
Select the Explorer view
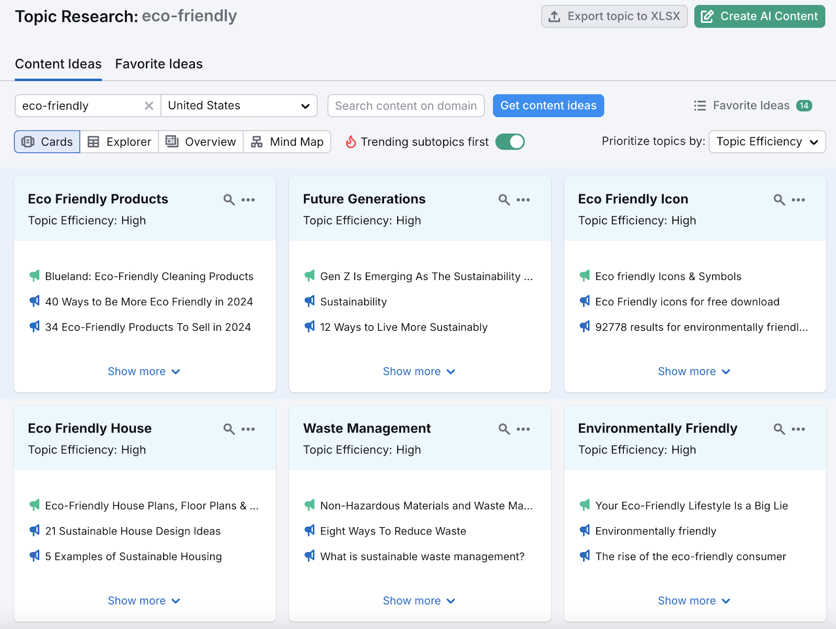coord(119,142)
